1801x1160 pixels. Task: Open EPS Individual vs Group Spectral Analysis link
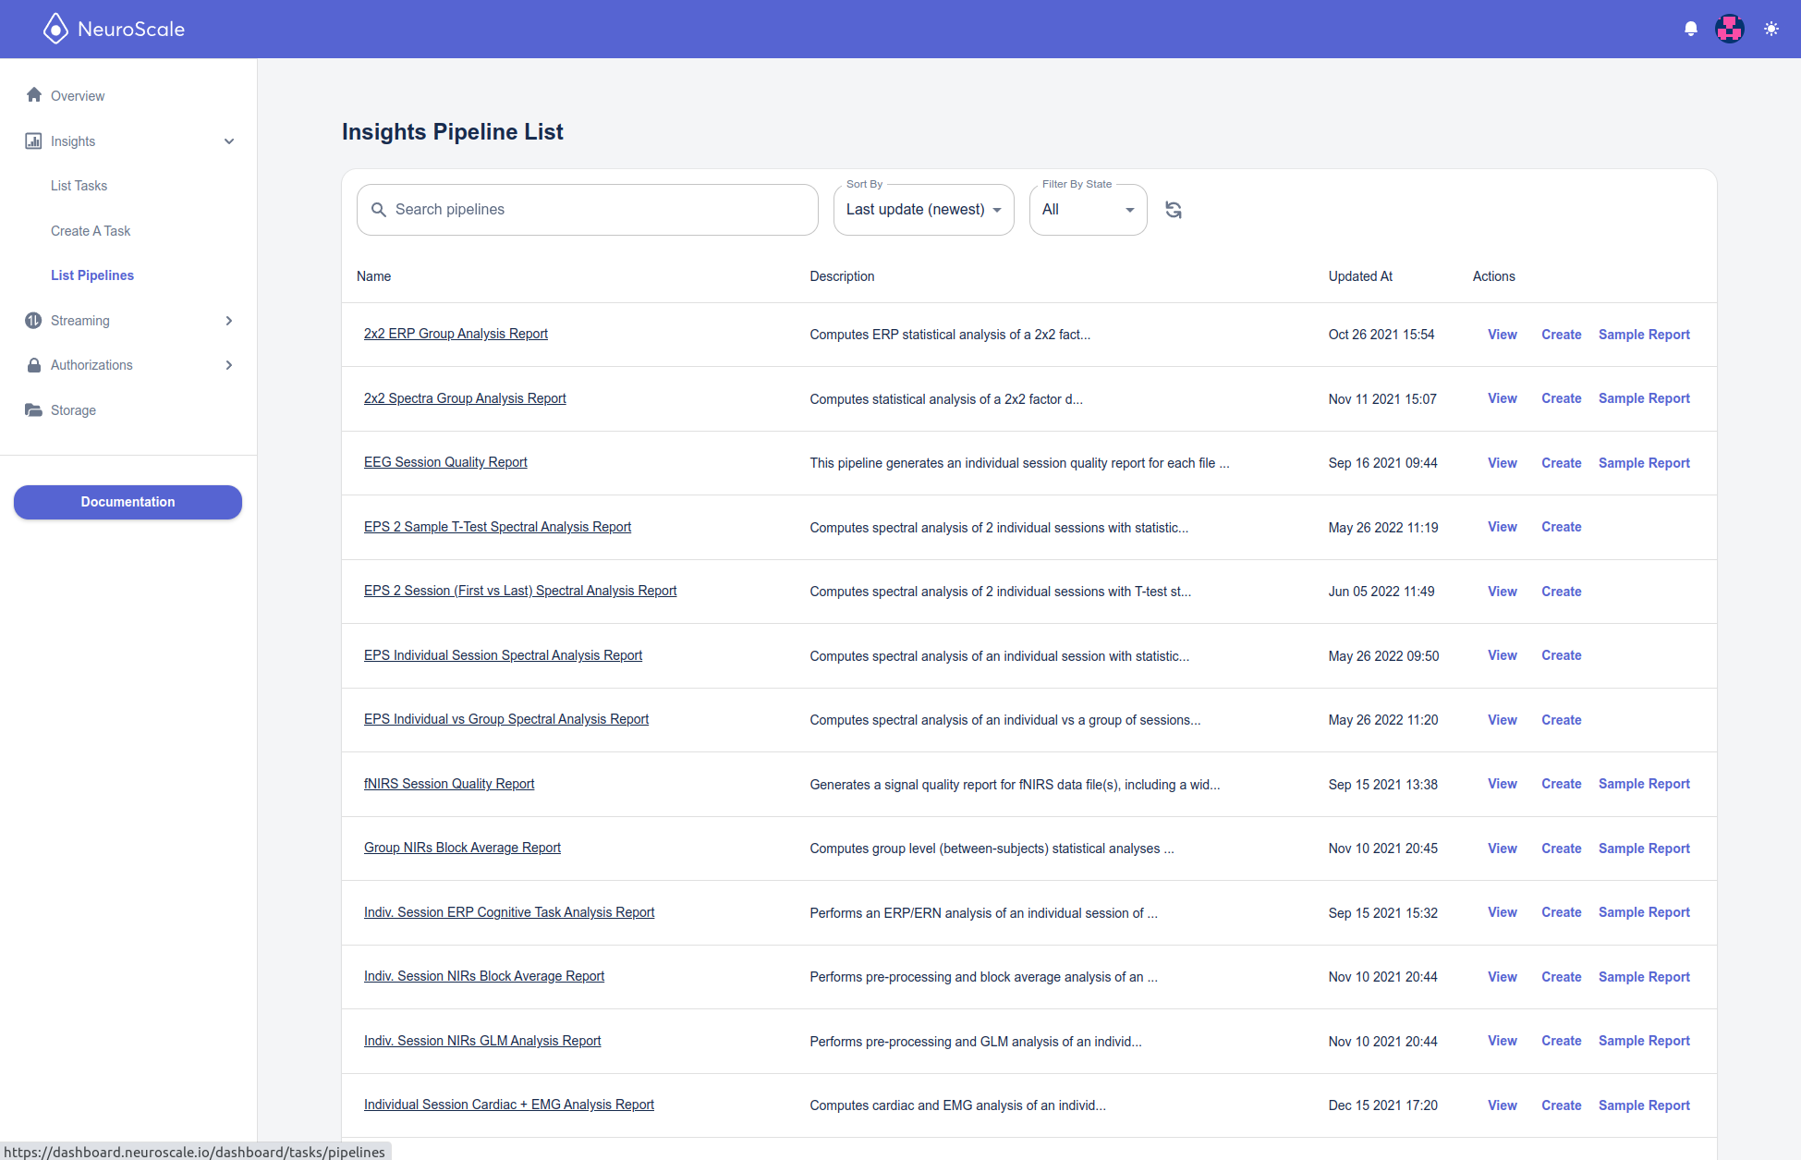(x=506, y=719)
